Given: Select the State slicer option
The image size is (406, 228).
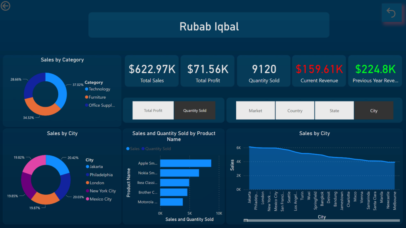Looking at the screenshot, I should (x=334, y=111).
